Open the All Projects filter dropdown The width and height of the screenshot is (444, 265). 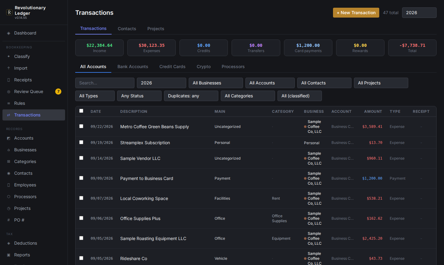[x=381, y=83]
